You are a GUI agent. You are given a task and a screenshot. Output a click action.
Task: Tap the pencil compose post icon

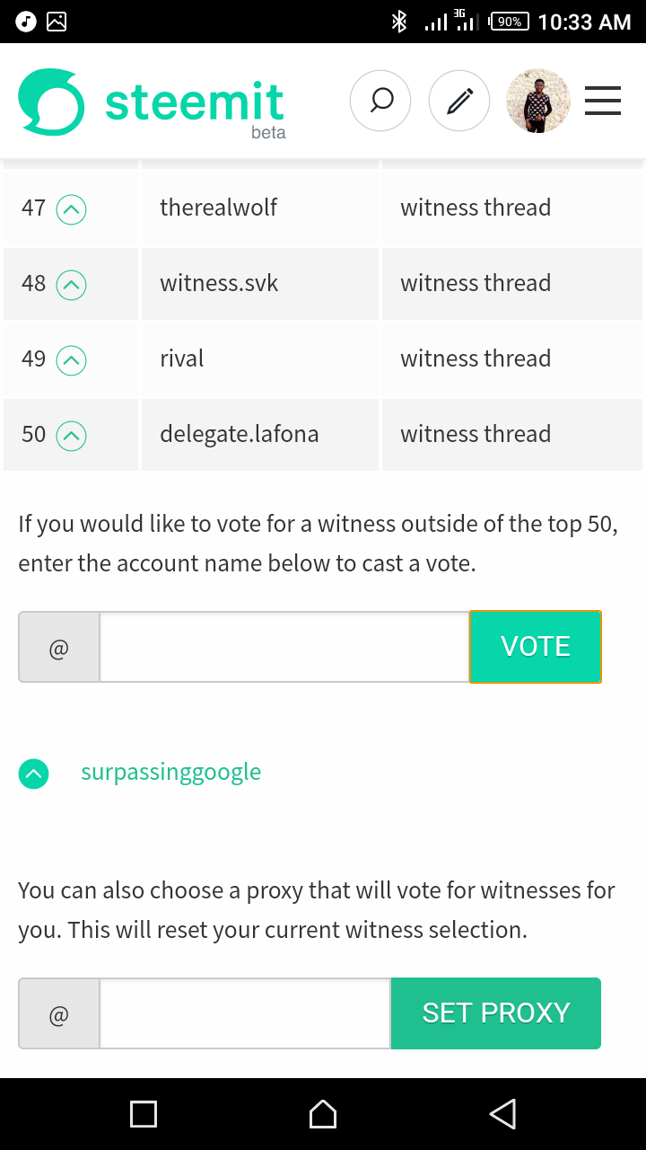(x=459, y=101)
